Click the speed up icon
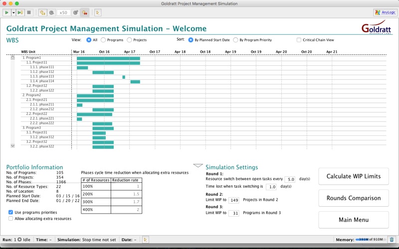 75,12
